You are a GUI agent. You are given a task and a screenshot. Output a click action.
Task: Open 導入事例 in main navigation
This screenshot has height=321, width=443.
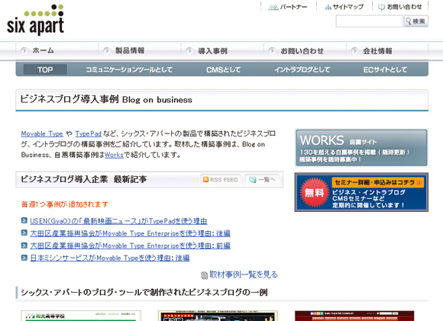pyautogui.click(x=212, y=51)
